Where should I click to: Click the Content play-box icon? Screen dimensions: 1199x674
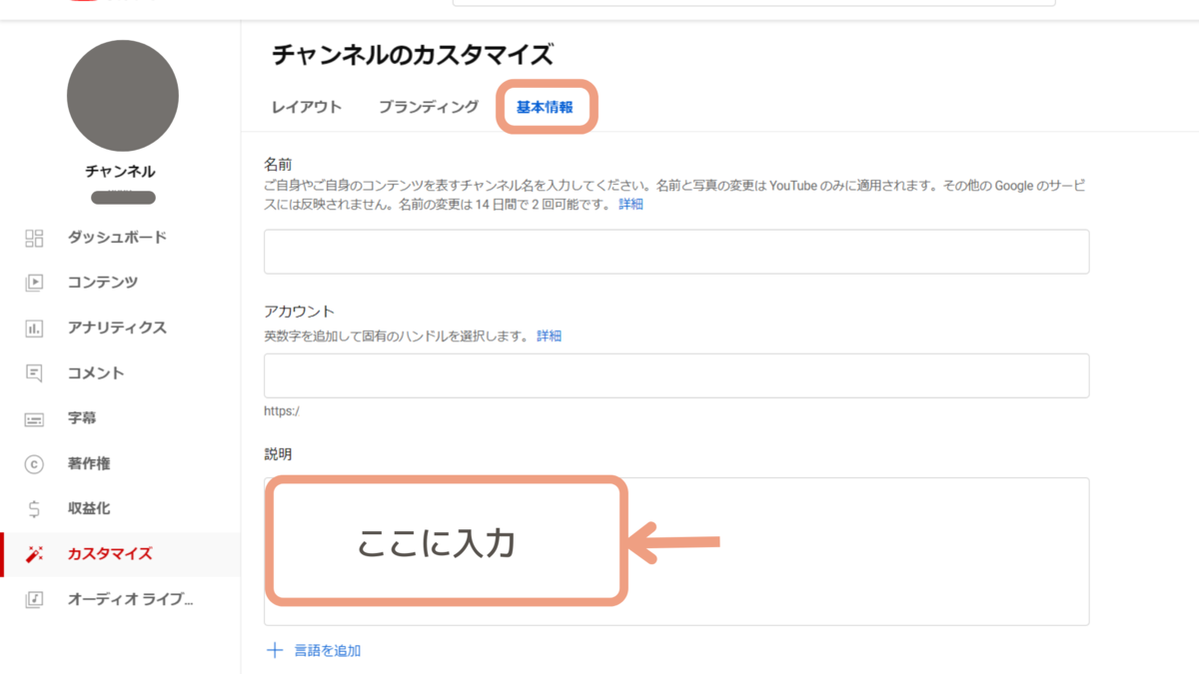coord(34,283)
